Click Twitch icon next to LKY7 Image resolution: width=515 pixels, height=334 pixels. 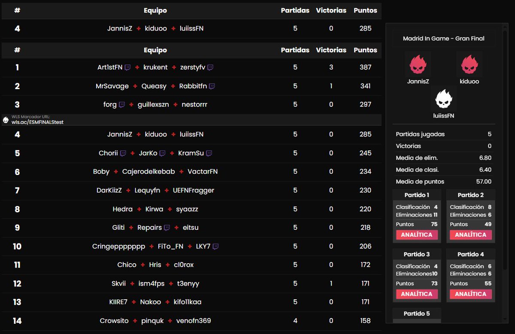coord(215,247)
